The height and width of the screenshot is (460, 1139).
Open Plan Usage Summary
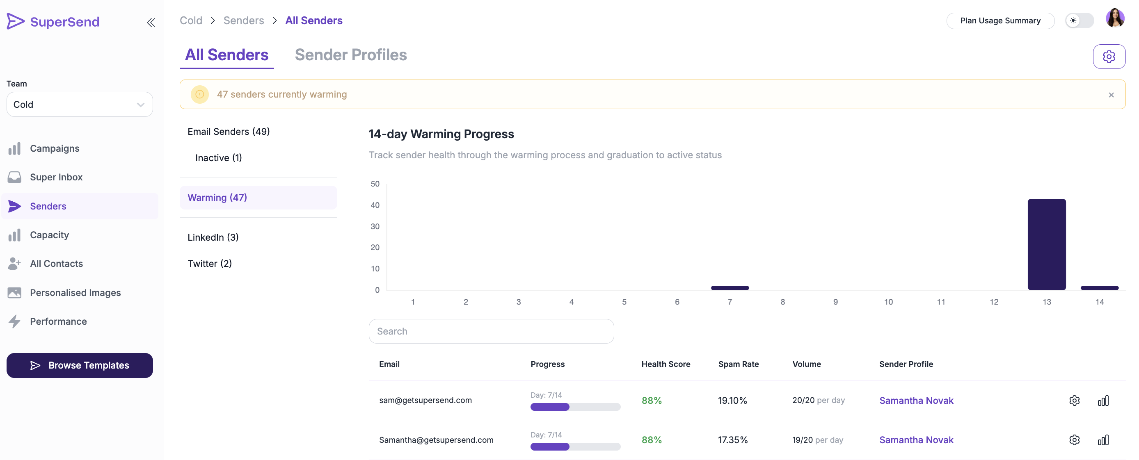click(1000, 20)
